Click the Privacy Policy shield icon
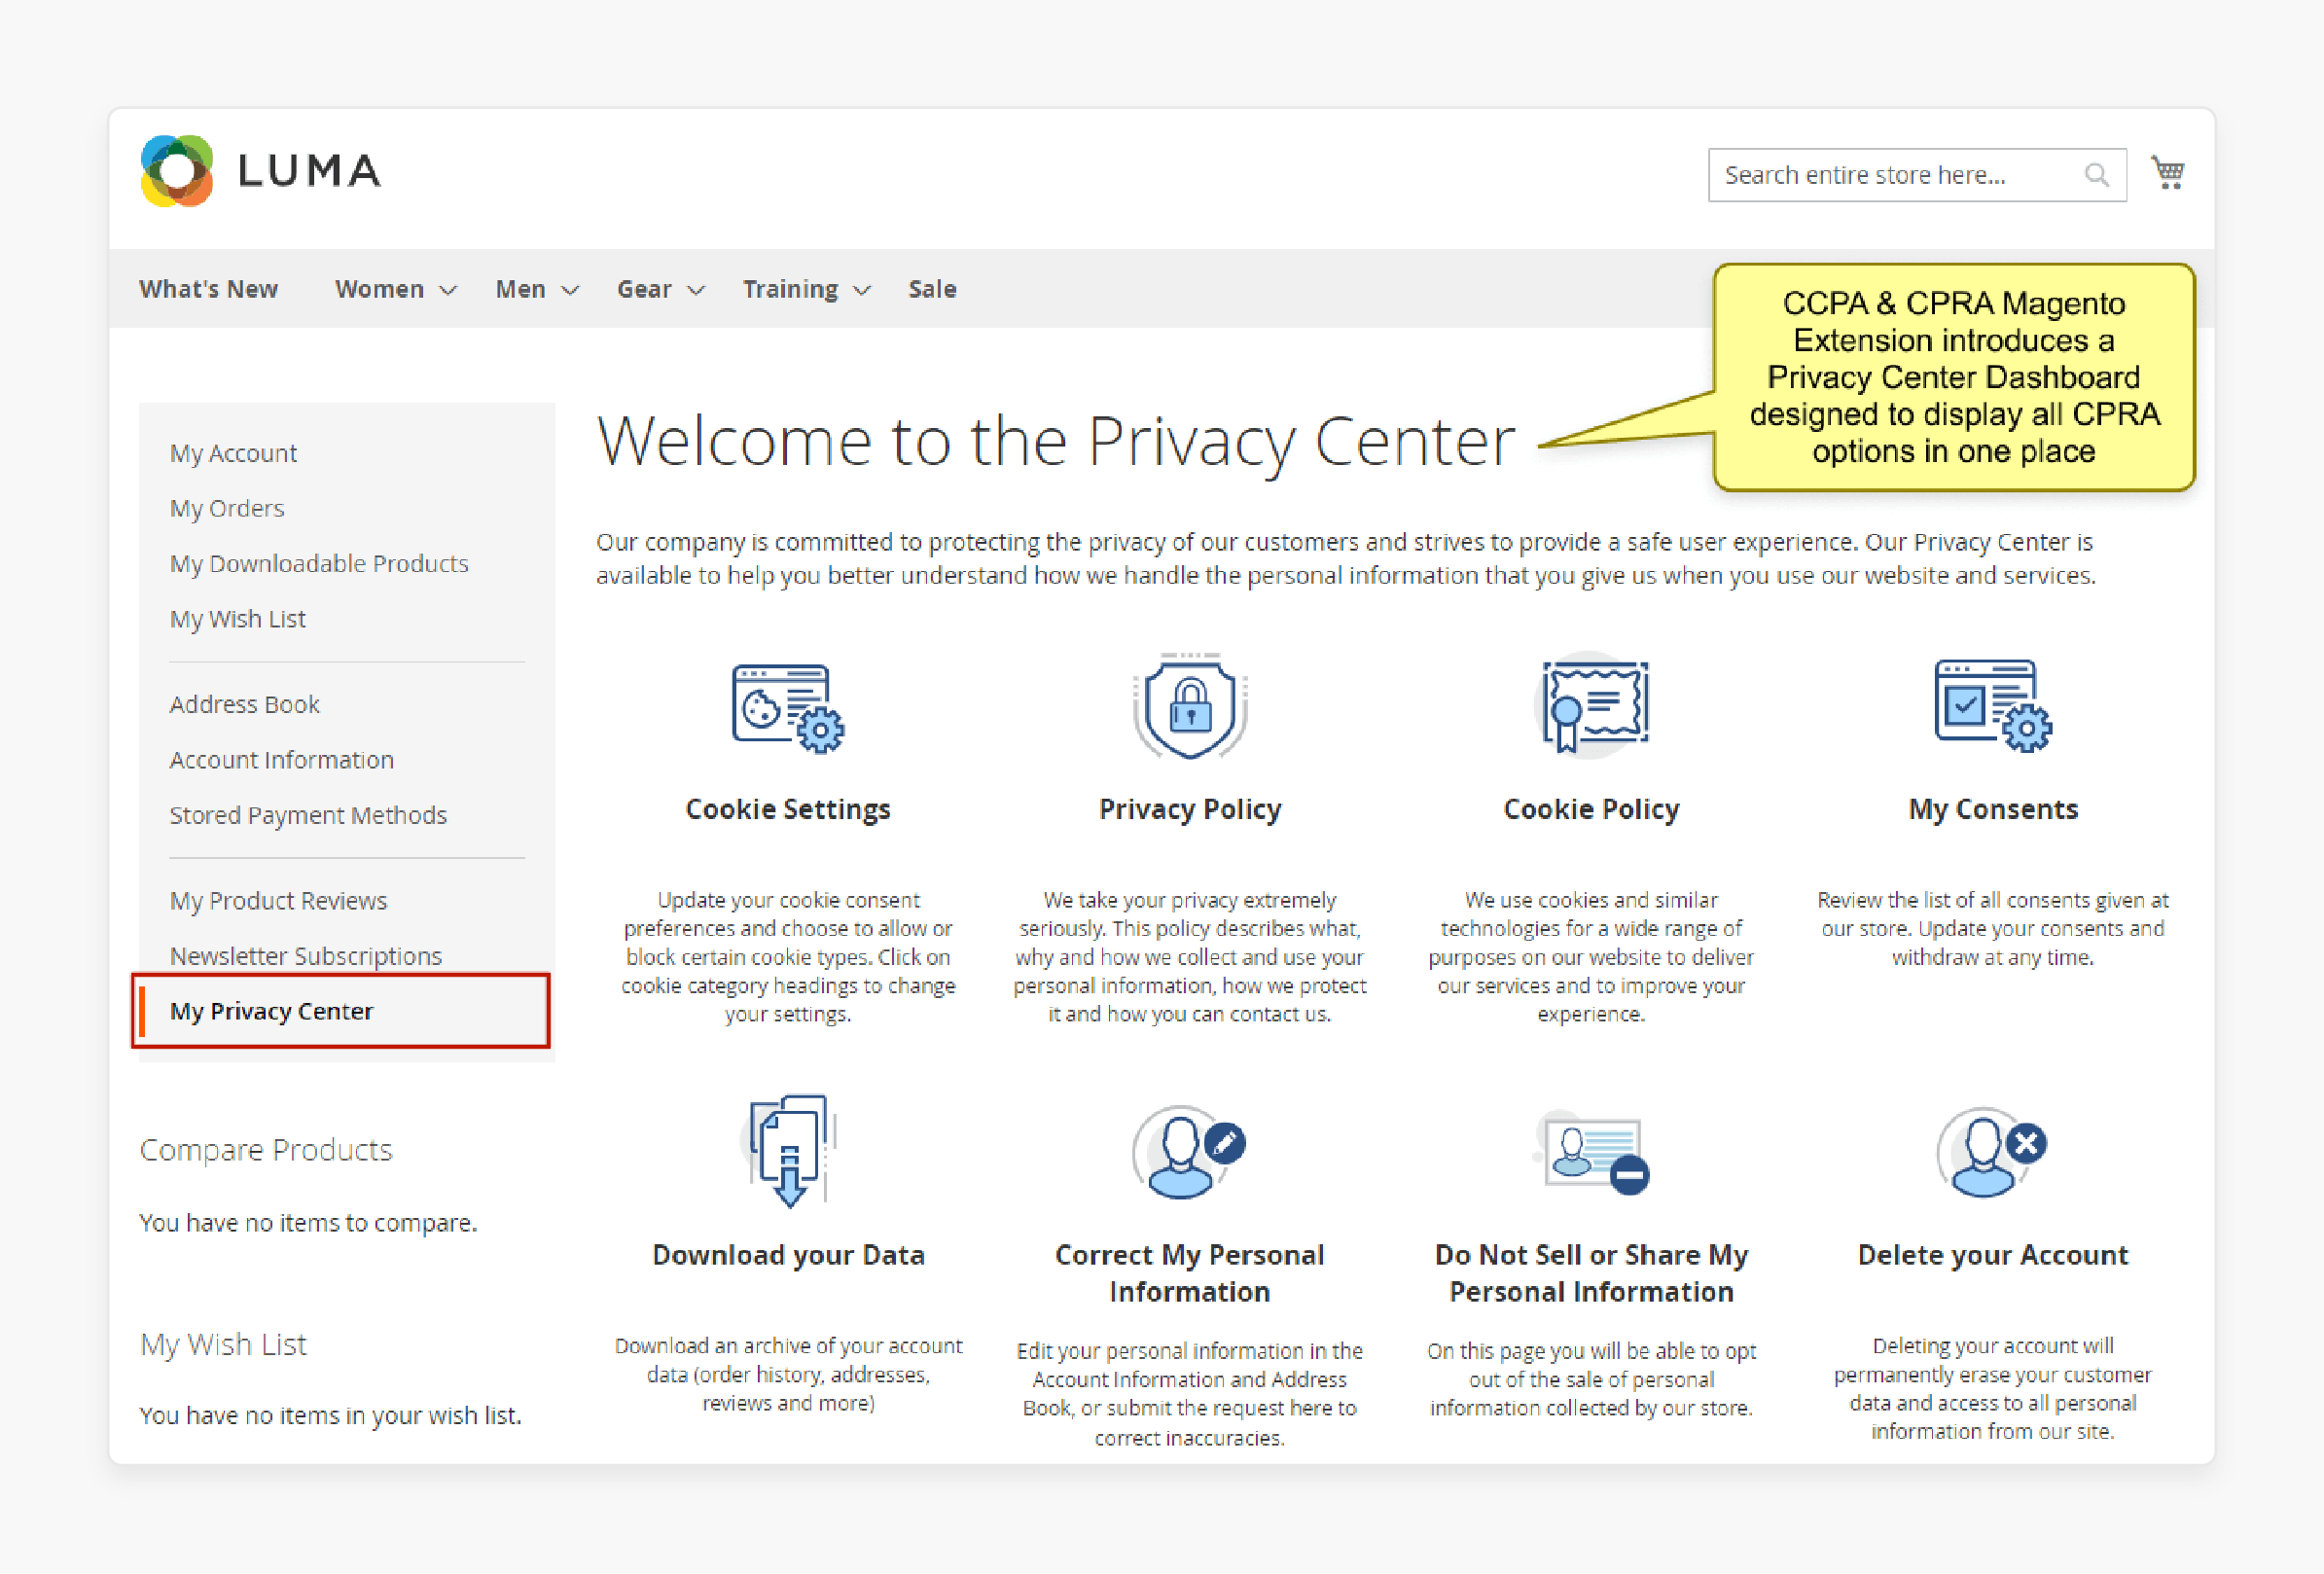 [1190, 706]
